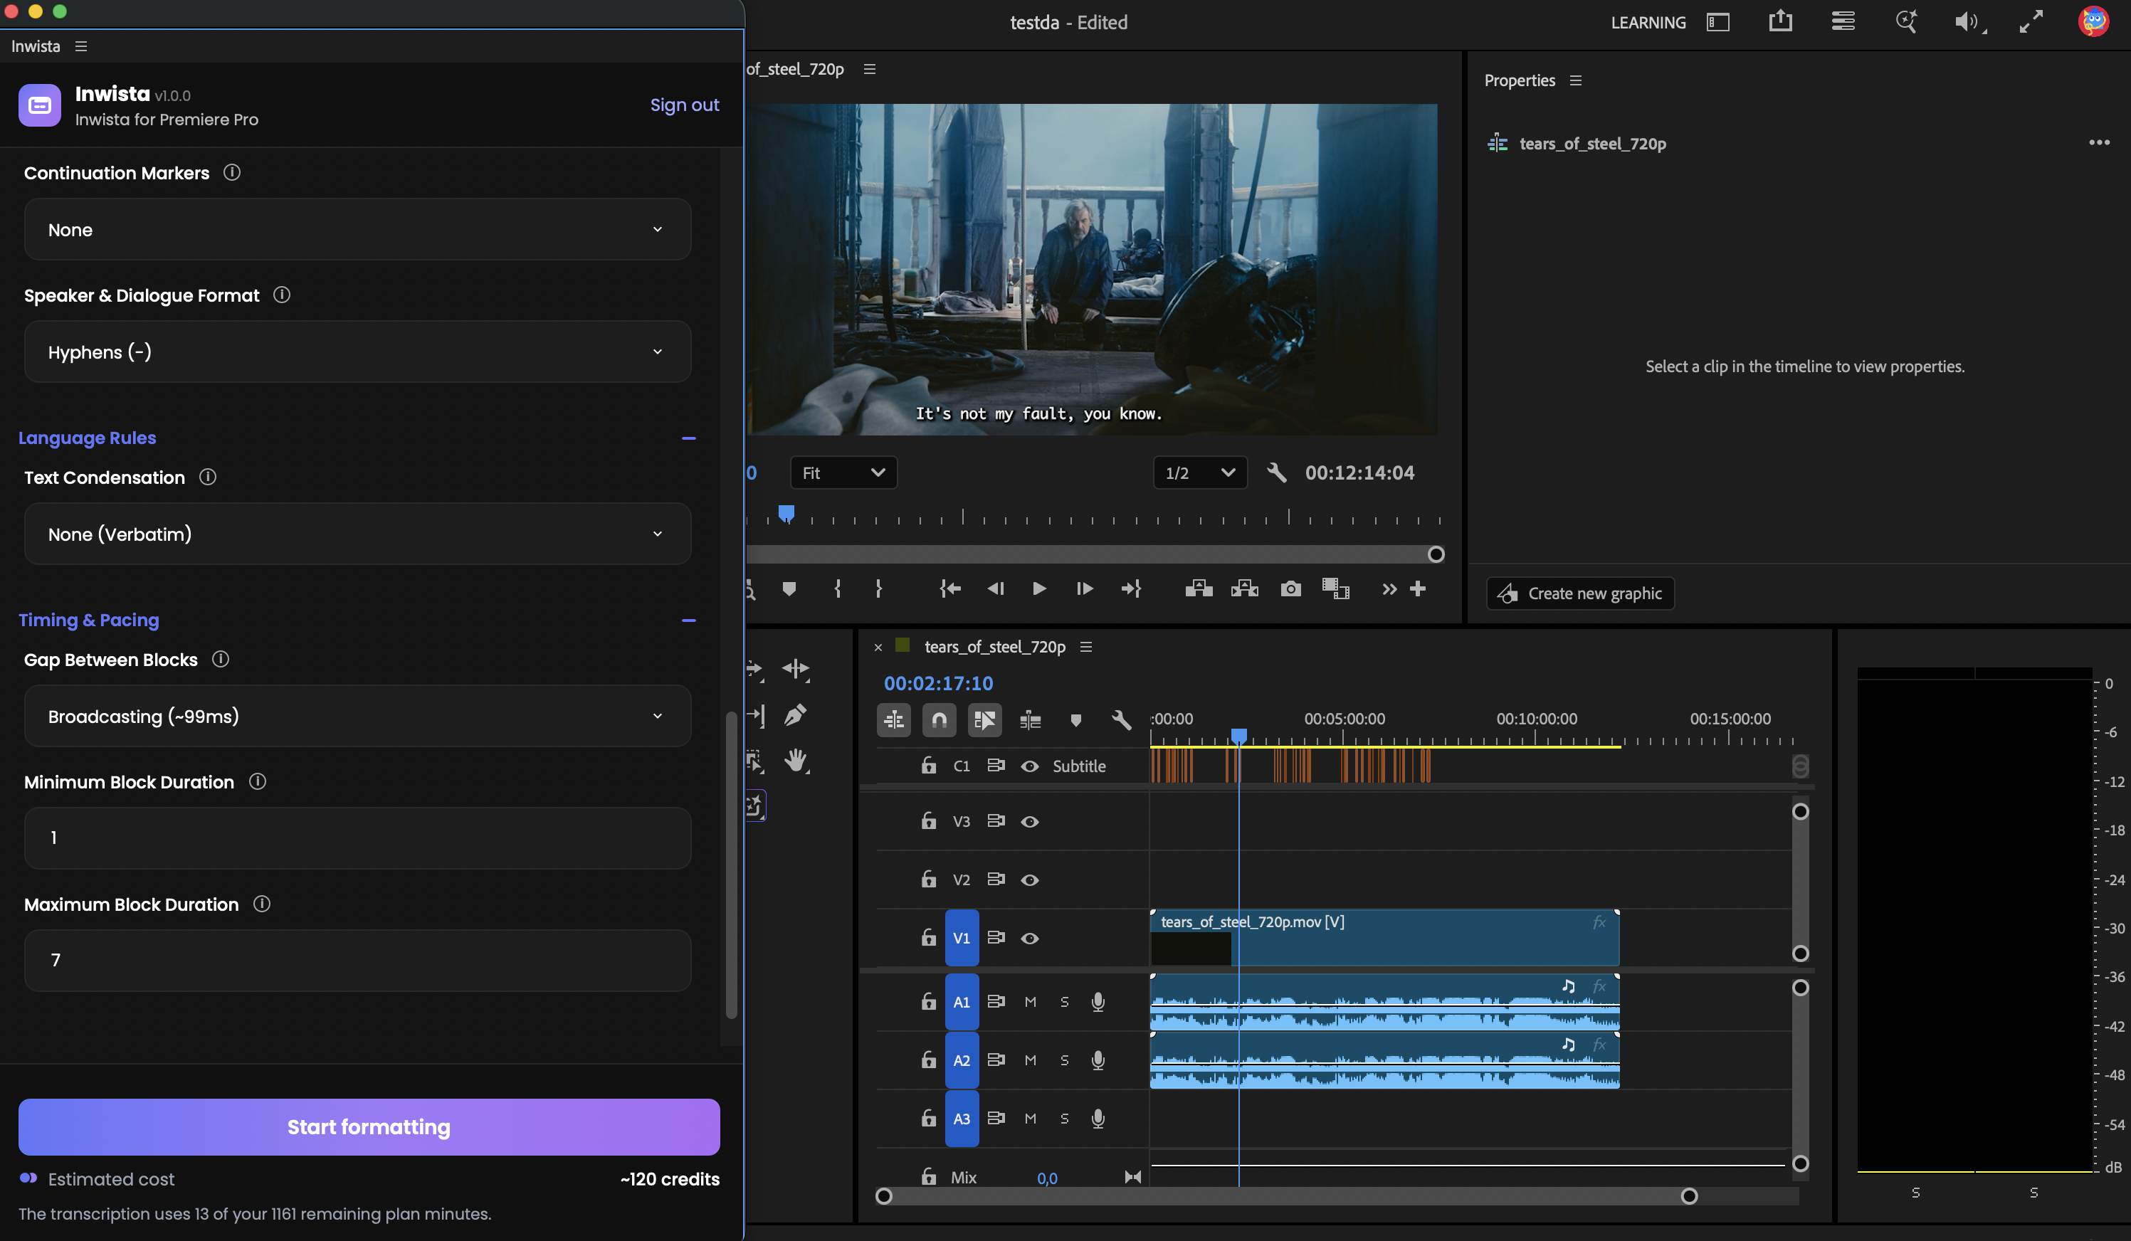2131x1241 pixels.
Task: Open the Inwista panel menu
Action: click(x=81, y=46)
